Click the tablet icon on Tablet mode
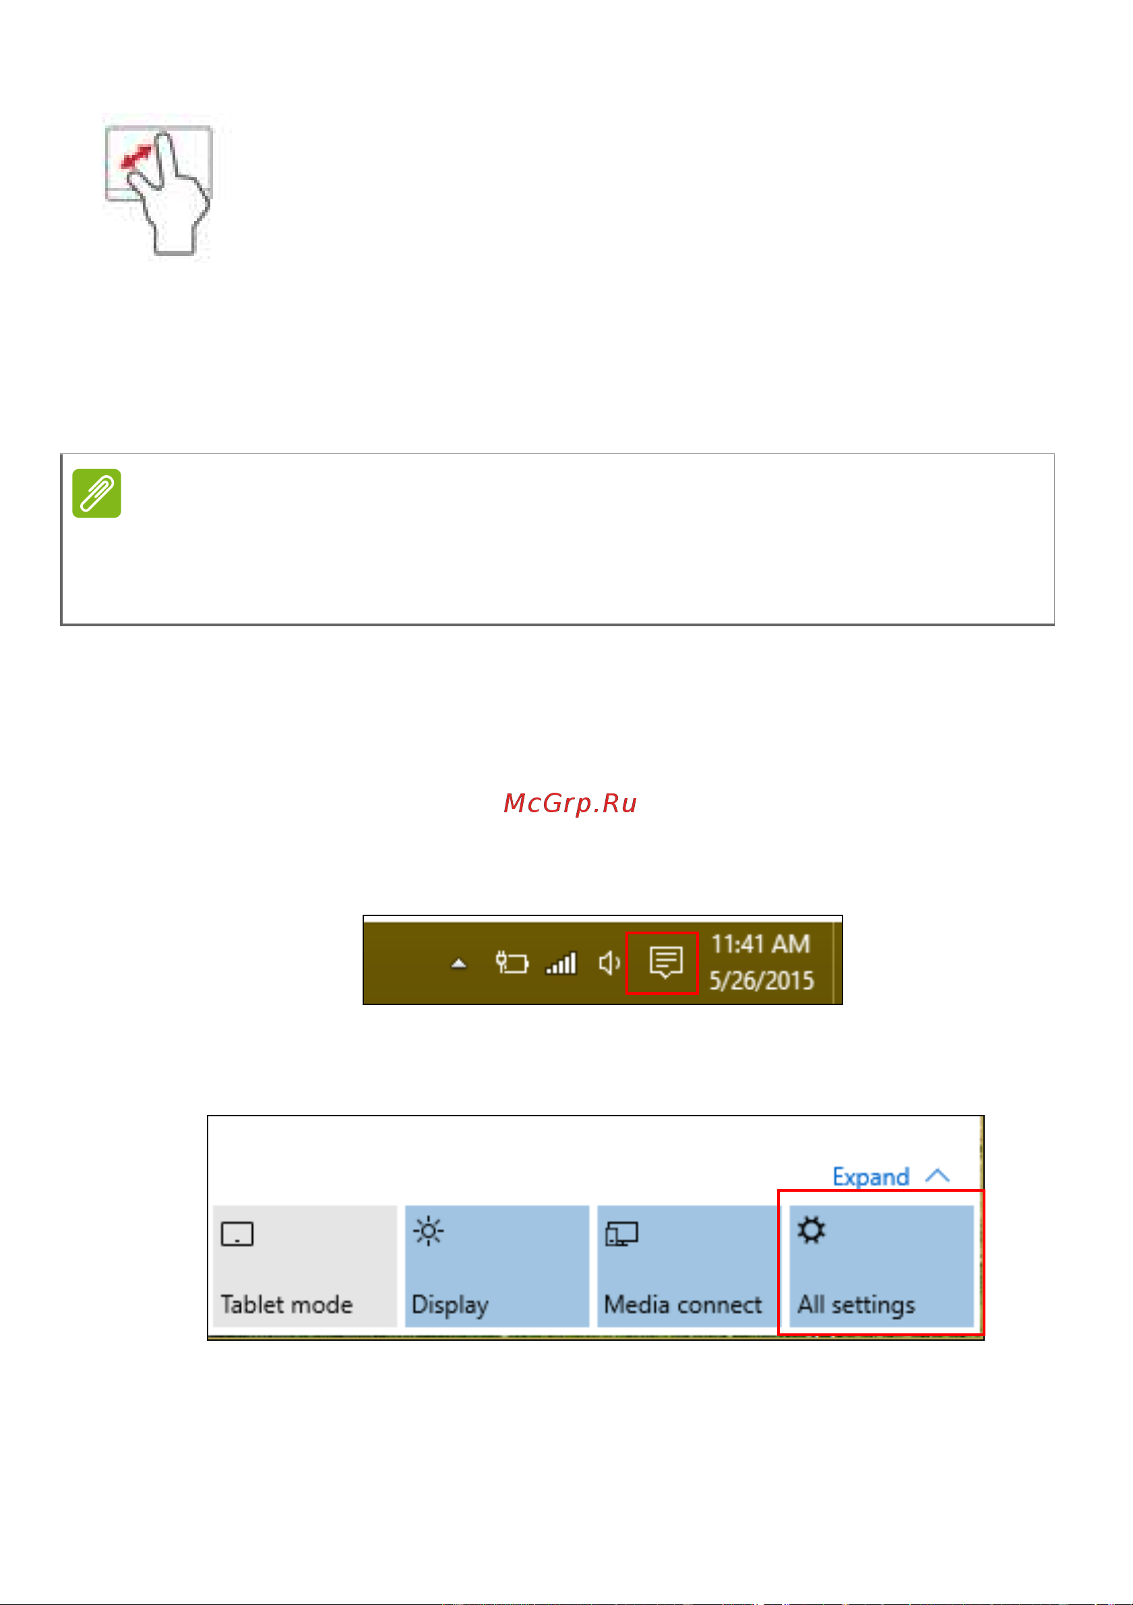The height and width of the screenshot is (1605, 1133). tap(237, 1234)
